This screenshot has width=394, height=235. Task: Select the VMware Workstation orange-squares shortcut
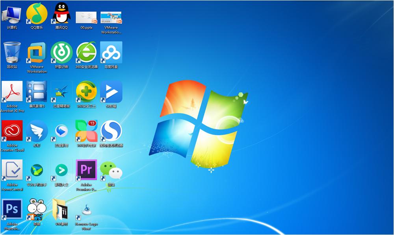[37, 53]
